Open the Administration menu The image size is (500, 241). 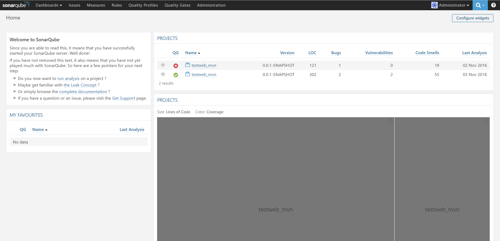click(x=211, y=5)
